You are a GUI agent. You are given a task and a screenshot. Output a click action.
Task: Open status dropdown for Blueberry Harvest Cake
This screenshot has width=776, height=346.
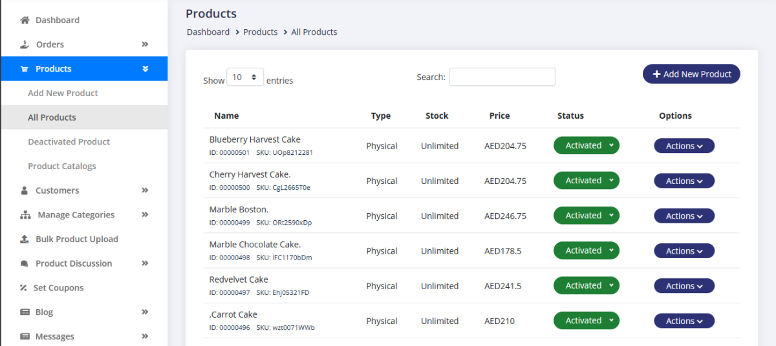586,146
